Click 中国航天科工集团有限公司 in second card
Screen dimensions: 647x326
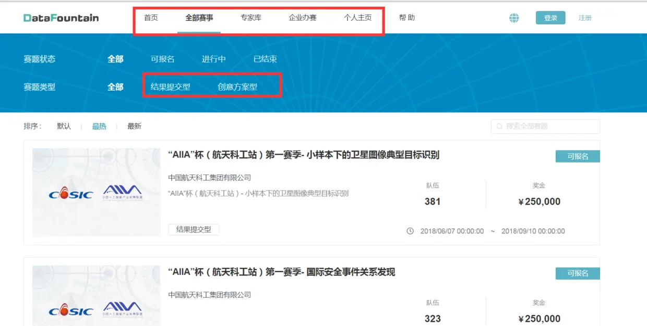[x=210, y=295]
